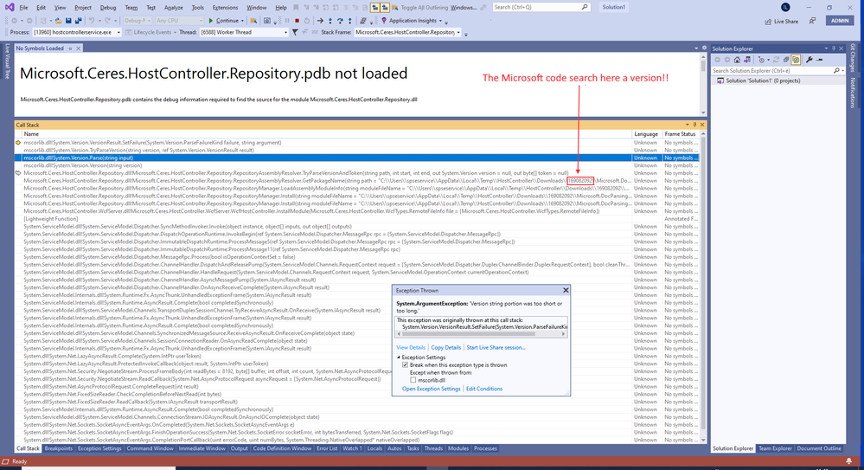Select Solution 'Solution1' (0 projects) node

point(763,80)
